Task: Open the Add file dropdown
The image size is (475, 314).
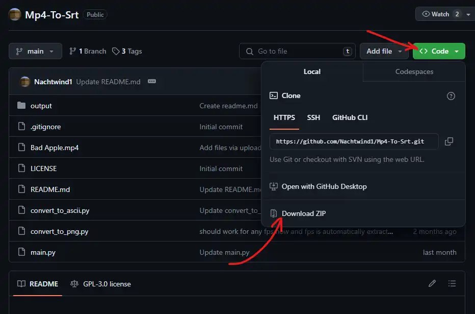Action: tap(383, 51)
